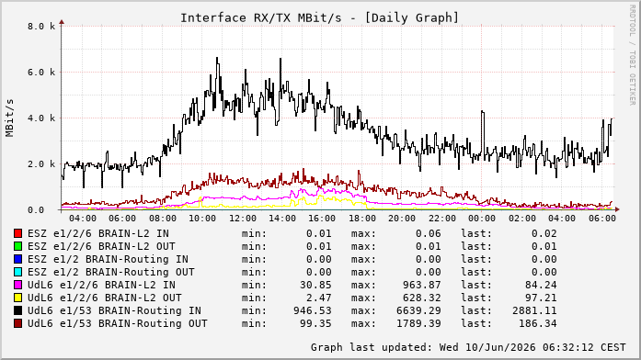Click the 4.0 k y-axis label
Screen dimensions: 641x360
point(41,118)
